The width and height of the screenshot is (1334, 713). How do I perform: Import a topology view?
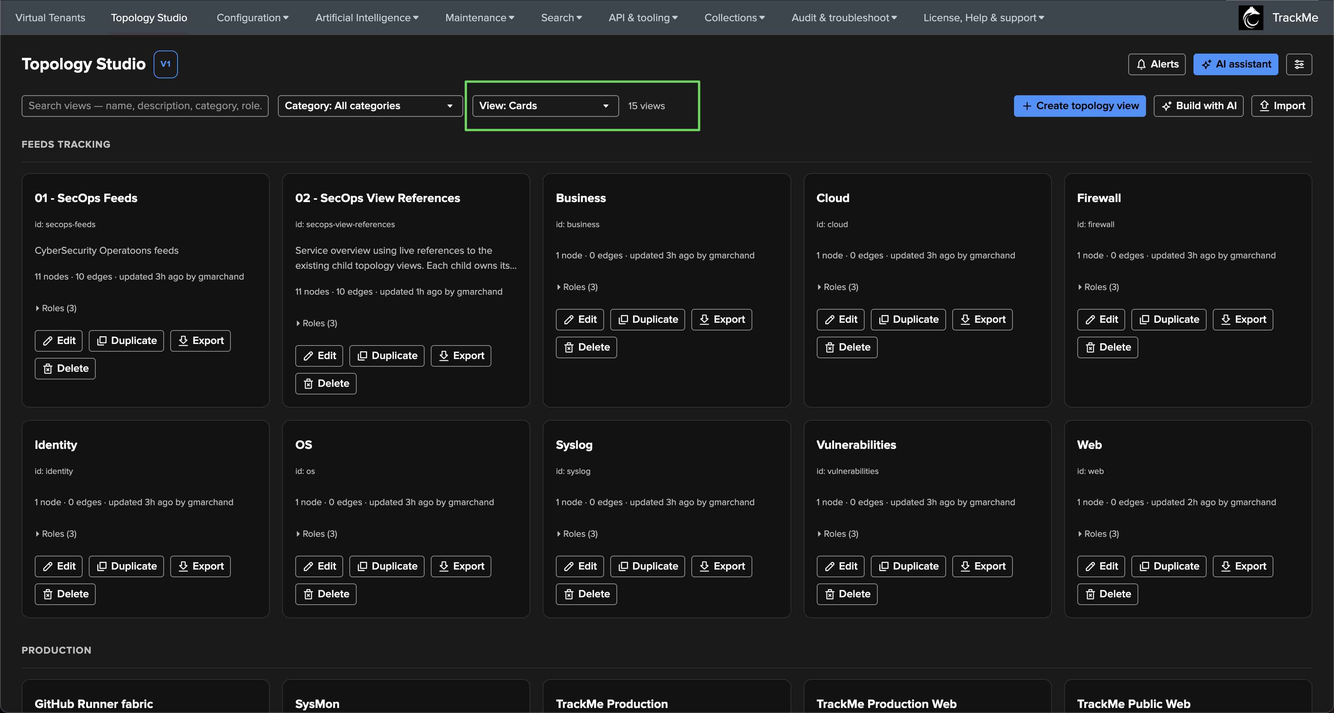(x=1281, y=106)
